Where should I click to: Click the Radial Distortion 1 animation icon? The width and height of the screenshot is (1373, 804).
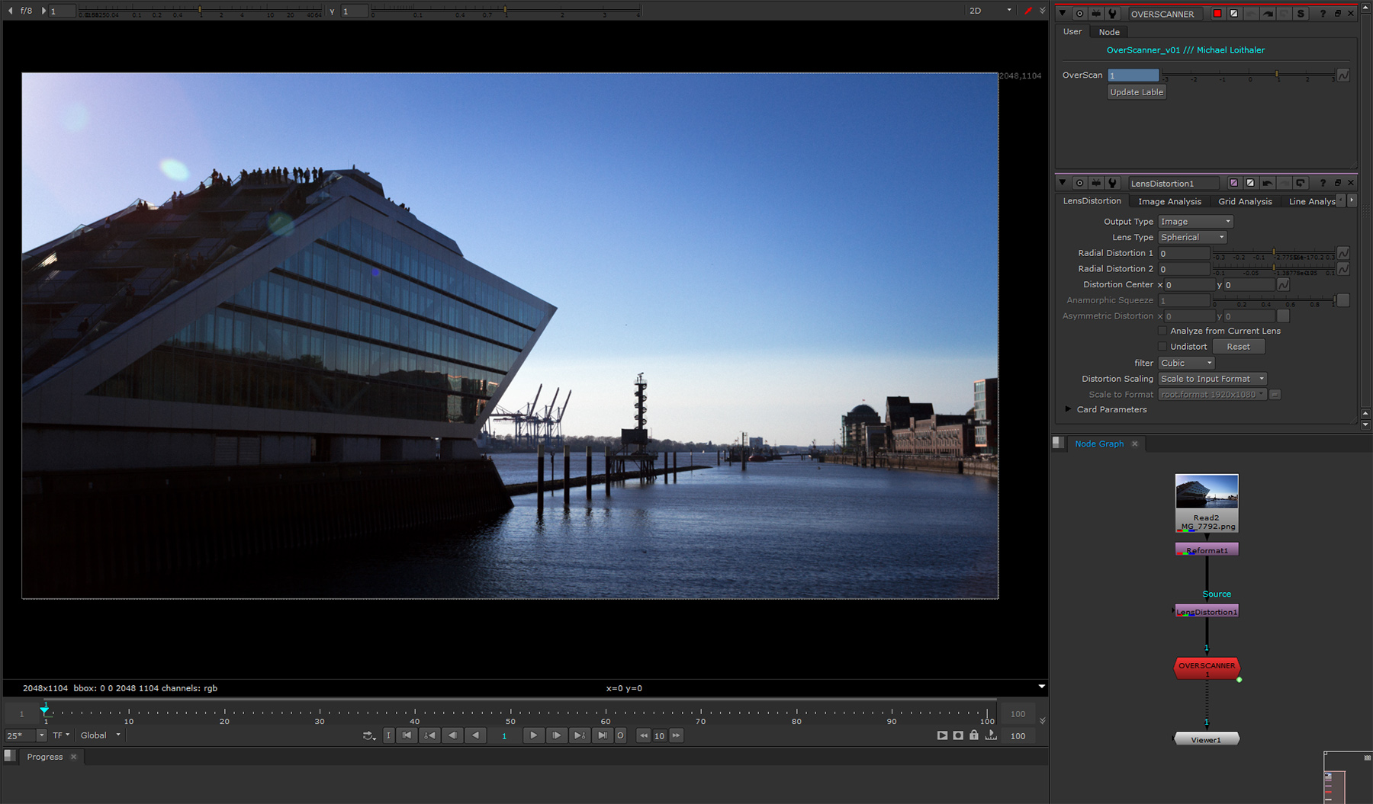click(x=1343, y=253)
